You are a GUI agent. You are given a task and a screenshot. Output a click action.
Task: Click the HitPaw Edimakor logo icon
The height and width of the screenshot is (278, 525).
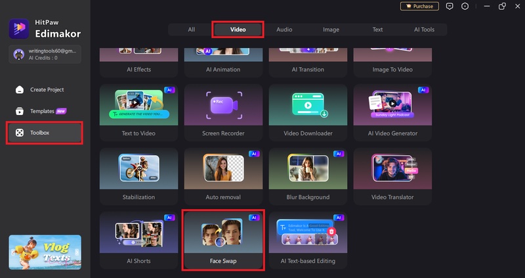pyautogui.click(x=19, y=28)
